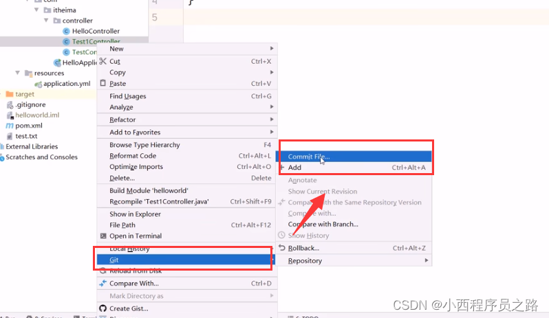Expand the New submenu arrow

pos(272,48)
